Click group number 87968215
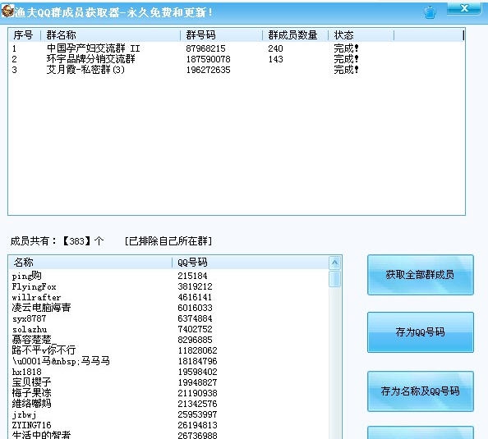The height and width of the screenshot is (439, 488). click(205, 48)
